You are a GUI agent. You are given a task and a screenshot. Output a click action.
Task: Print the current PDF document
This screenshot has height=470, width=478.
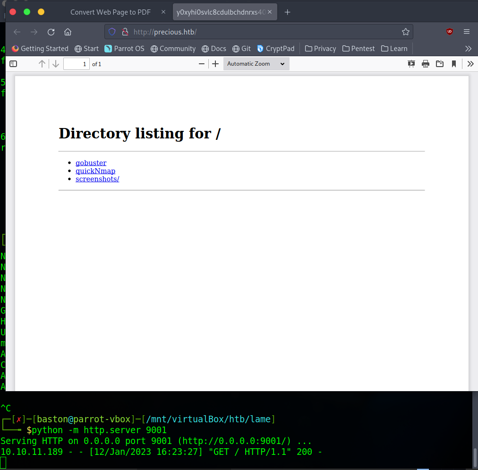coord(426,63)
